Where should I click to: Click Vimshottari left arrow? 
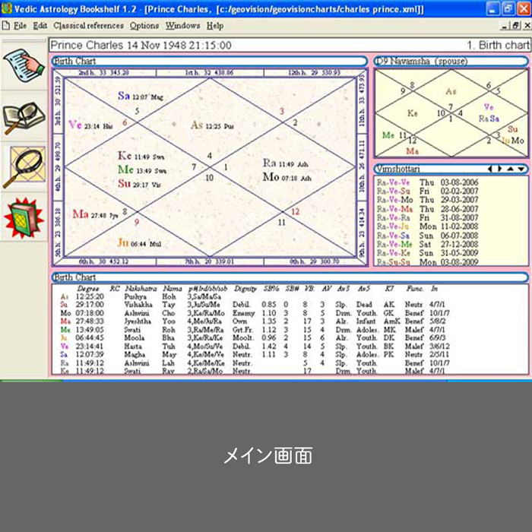pos(489,169)
